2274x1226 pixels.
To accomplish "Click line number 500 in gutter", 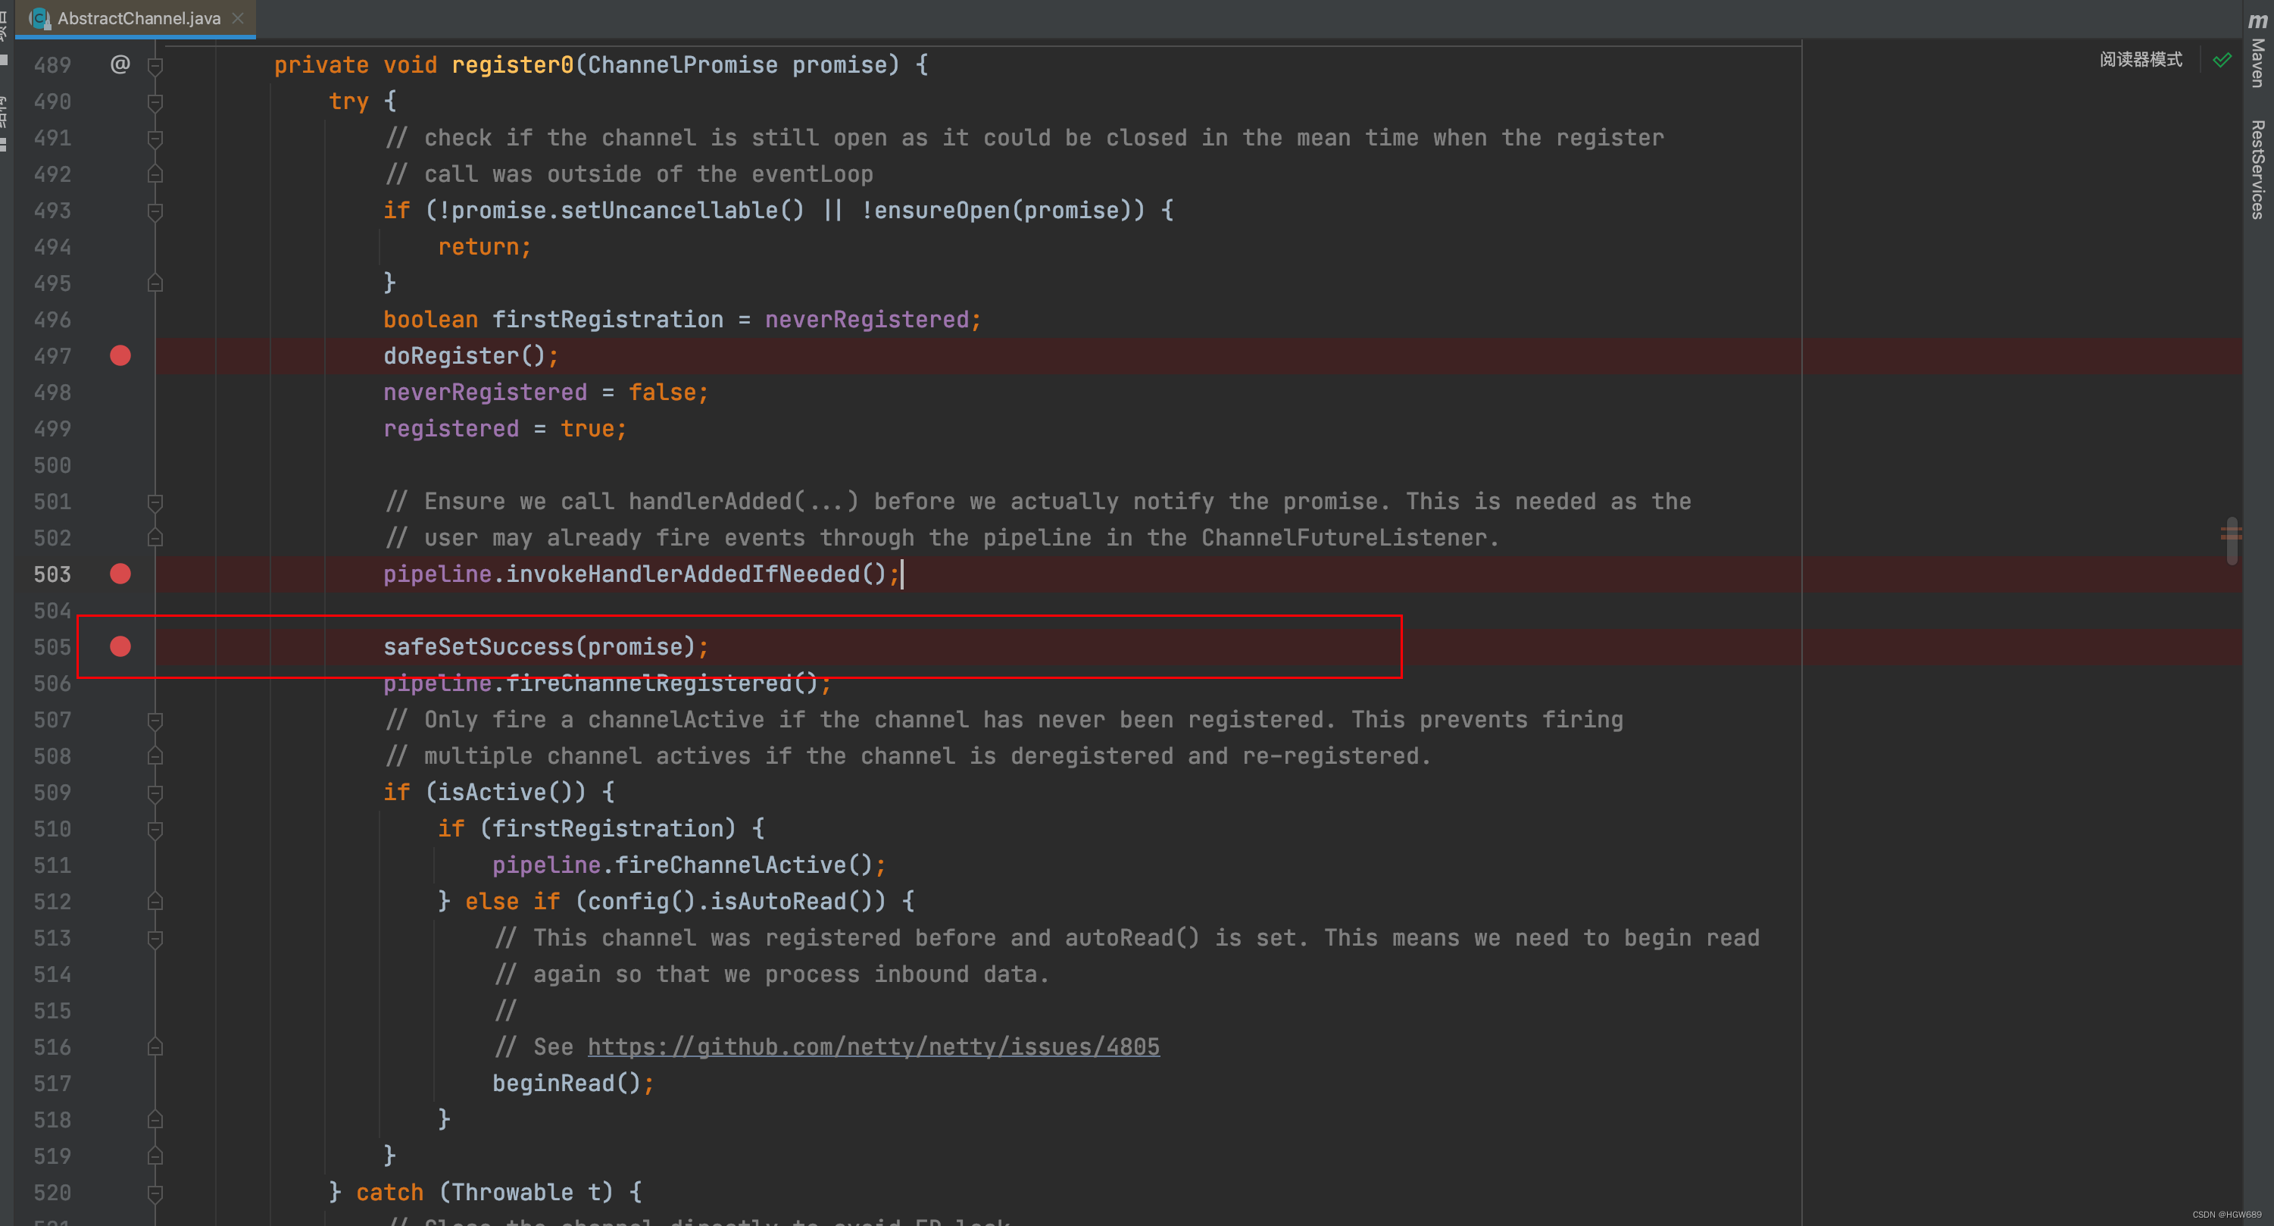I will point(52,464).
